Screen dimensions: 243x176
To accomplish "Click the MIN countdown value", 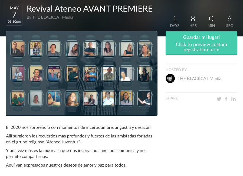I will 211,19.
